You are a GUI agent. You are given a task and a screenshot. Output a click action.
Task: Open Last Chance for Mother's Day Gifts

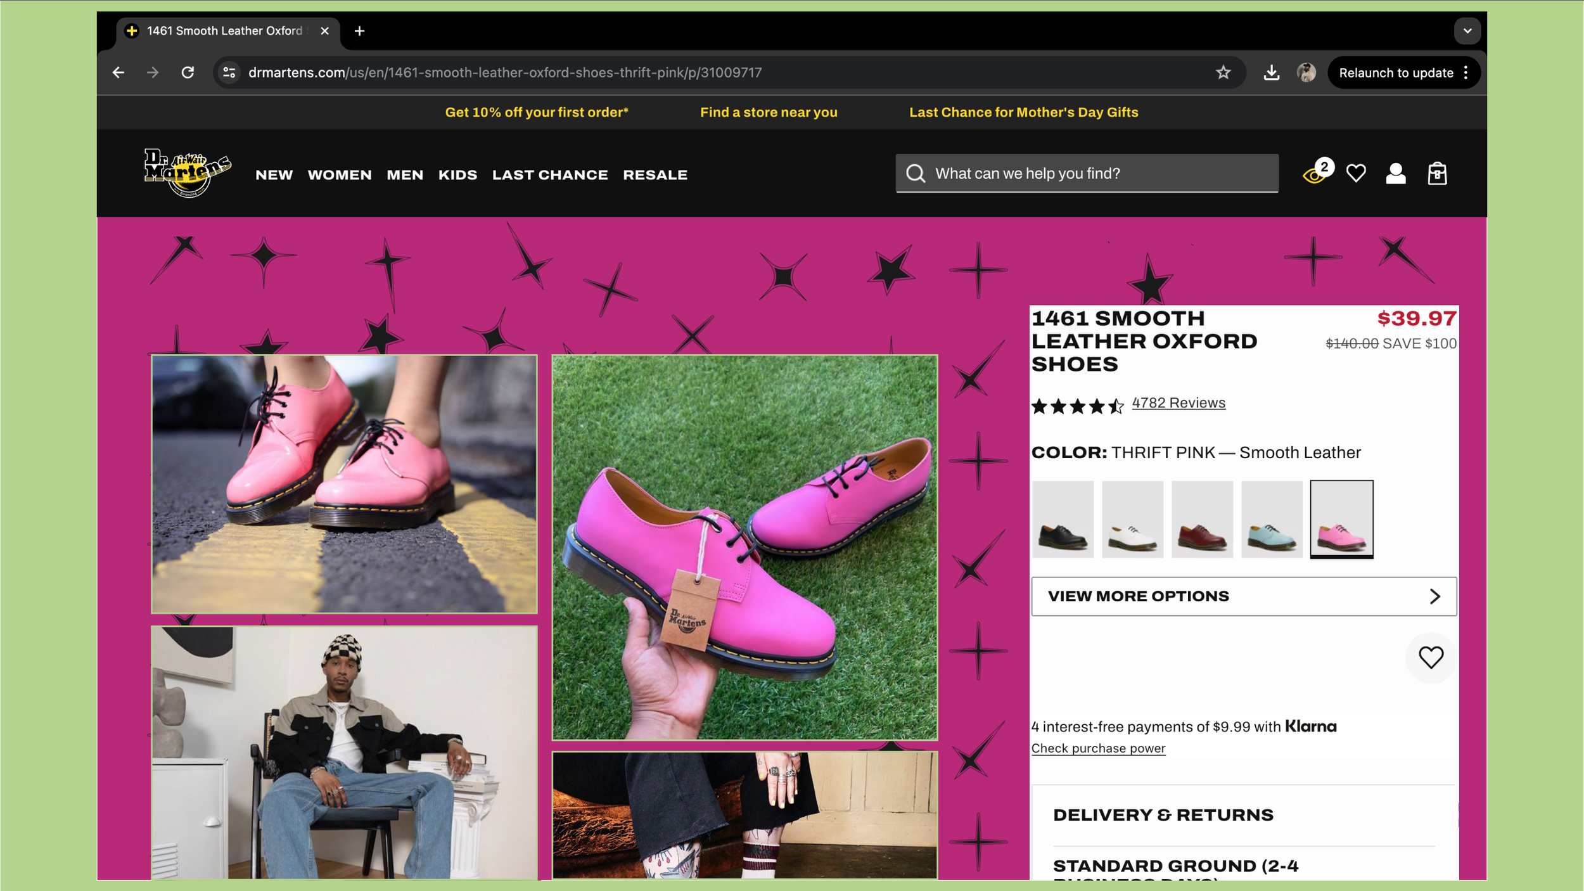pos(1024,112)
